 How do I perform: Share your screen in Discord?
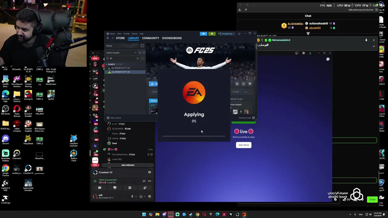tap(115, 188)
